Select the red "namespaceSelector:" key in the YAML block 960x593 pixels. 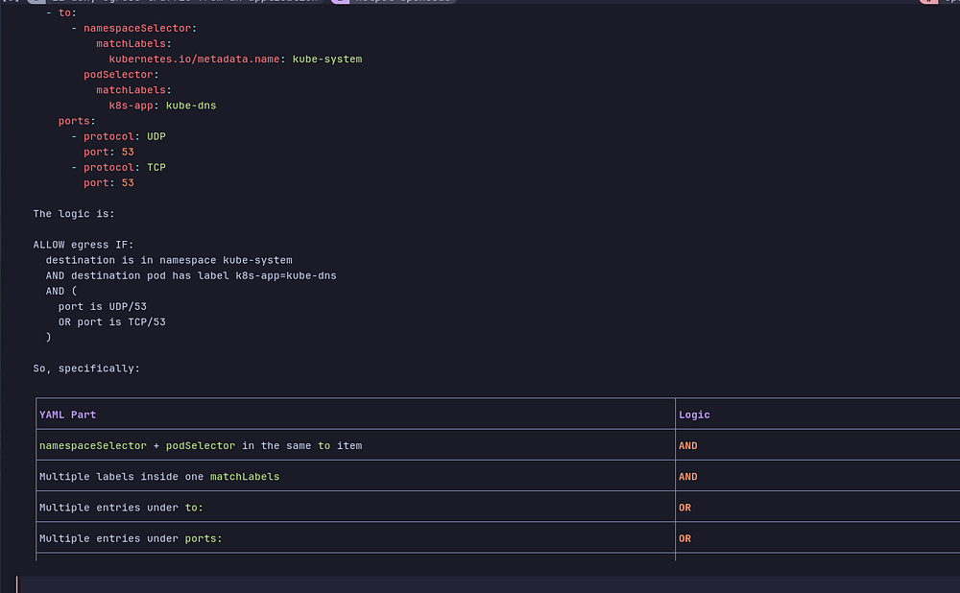click(x=140, y=28)
